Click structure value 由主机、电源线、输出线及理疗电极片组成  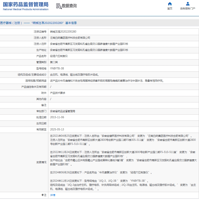(75, 75)
